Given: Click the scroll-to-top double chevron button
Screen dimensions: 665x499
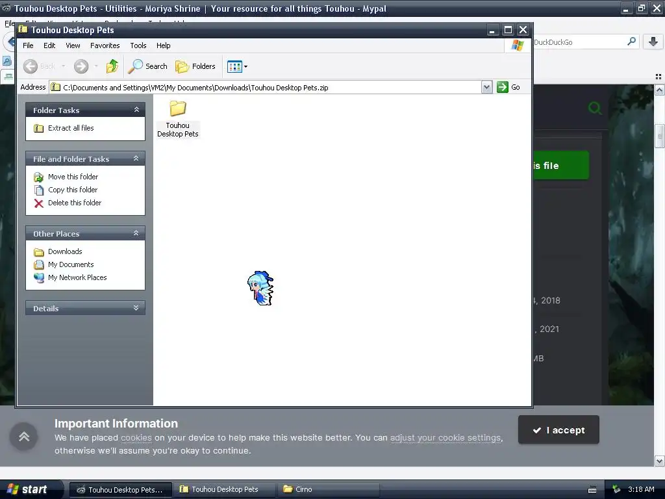Looking at the screenshot, I should coord(24,436).
